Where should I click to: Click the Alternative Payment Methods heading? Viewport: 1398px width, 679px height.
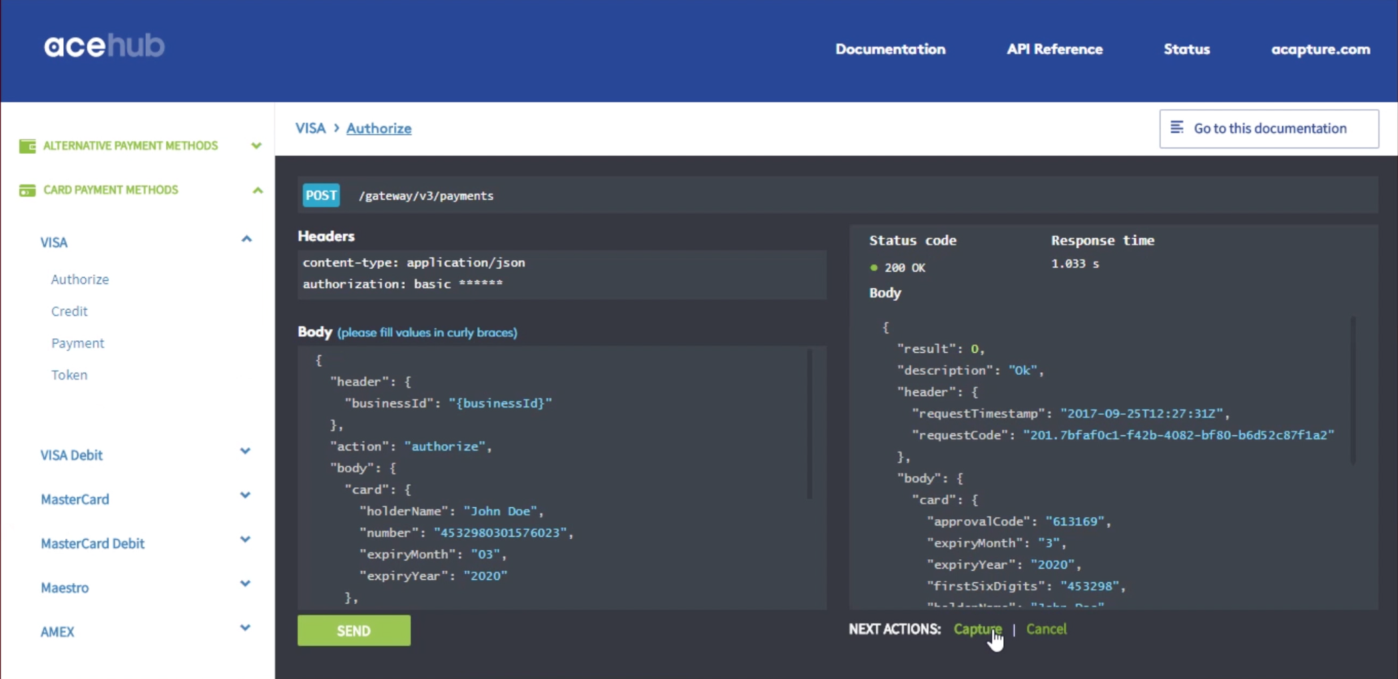[130, 146]
